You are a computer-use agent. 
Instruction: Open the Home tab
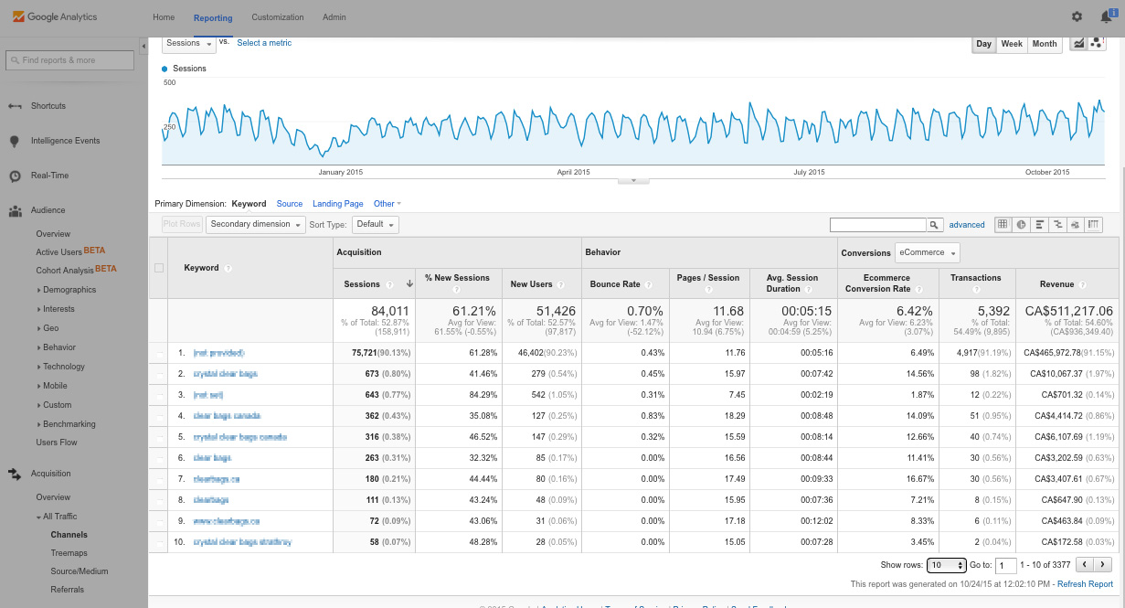tap(164, 17)
